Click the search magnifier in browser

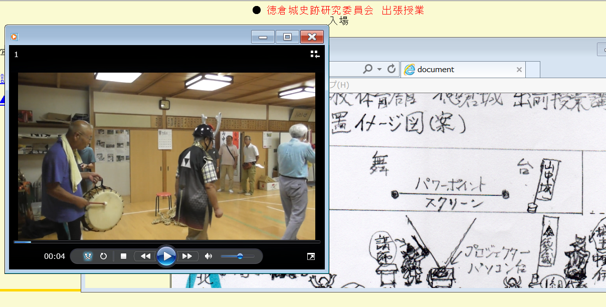(x=368, y=69)
